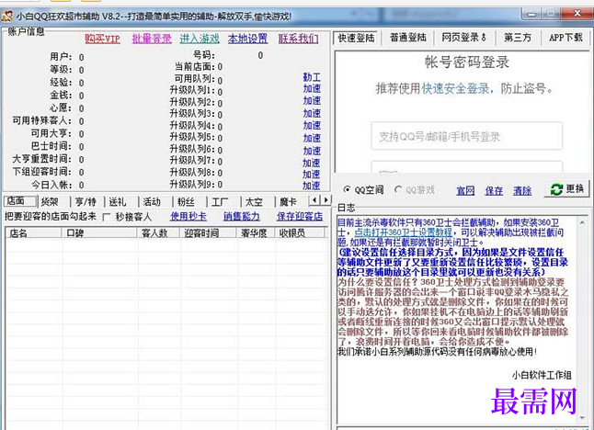Image resolution: width=594 pixels, height=430 pixels.
Task: Click the 保存 link
Action: [x=494, y=191]
